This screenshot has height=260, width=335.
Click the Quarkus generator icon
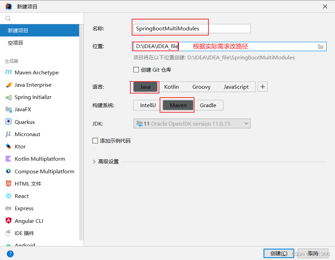[8, 122]
